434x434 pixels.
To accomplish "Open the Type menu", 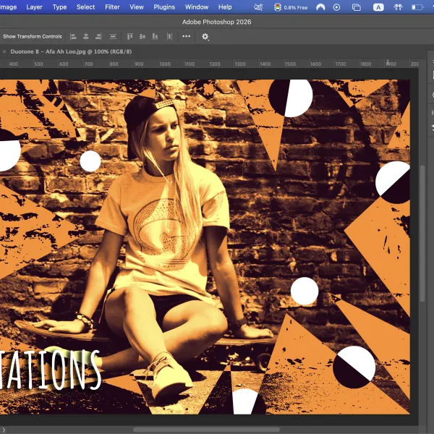I will click(x=59, y=7).
